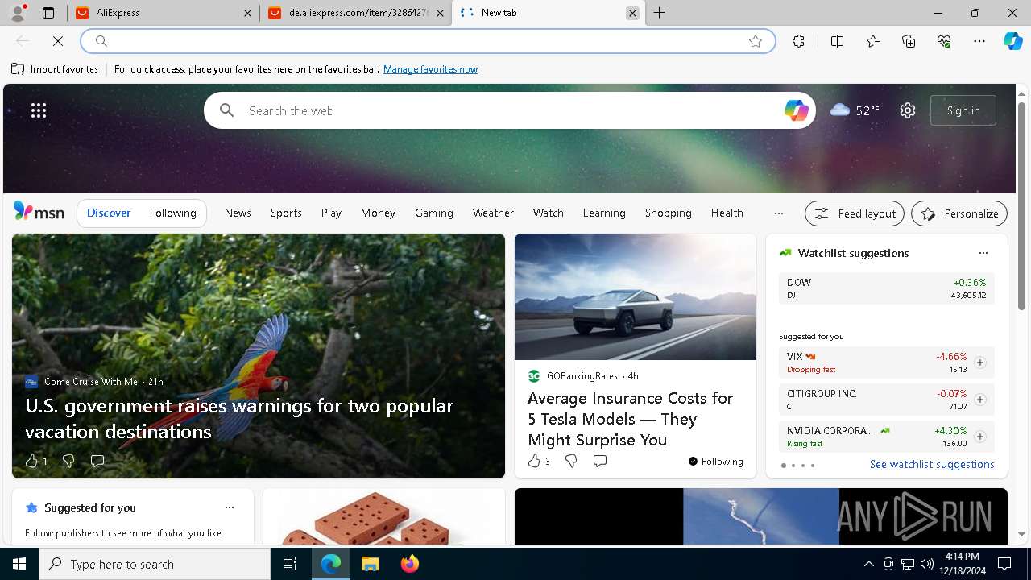Open the Extensions puzzle icon
The width and height of the screenshot is (1031, 580).
point(798,41)
